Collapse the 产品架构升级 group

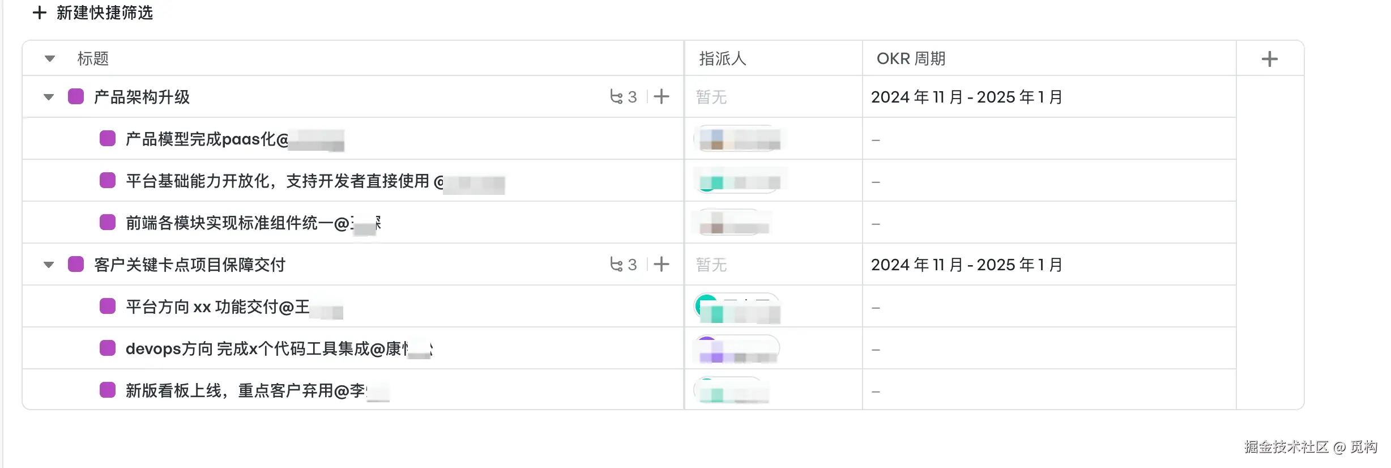click(49, 97)
